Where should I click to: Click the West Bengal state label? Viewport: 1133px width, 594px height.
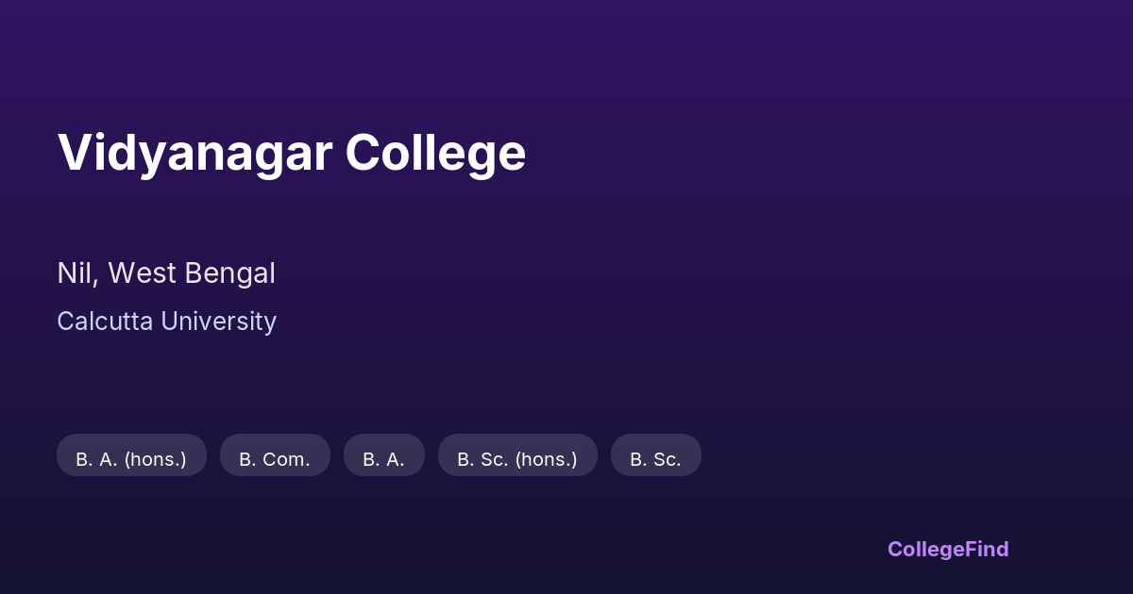click(x=192, y=273)
